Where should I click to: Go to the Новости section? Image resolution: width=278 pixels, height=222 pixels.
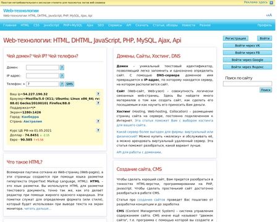[188, 25]
